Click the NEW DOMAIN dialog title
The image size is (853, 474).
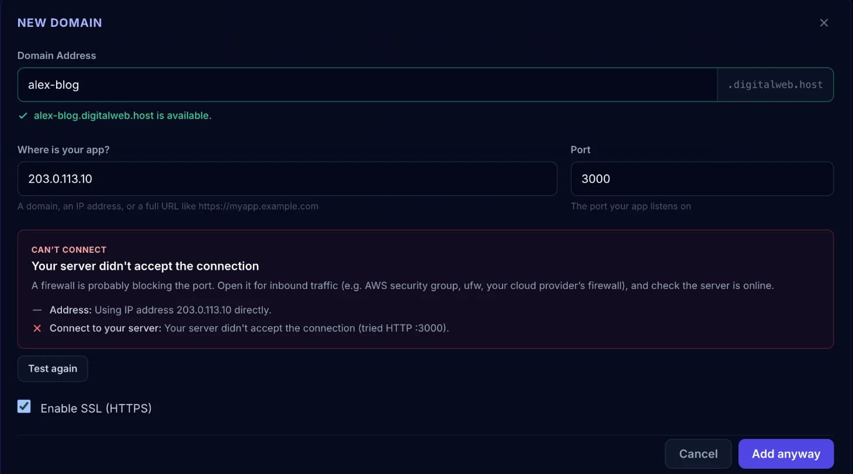tap(60, 23)
